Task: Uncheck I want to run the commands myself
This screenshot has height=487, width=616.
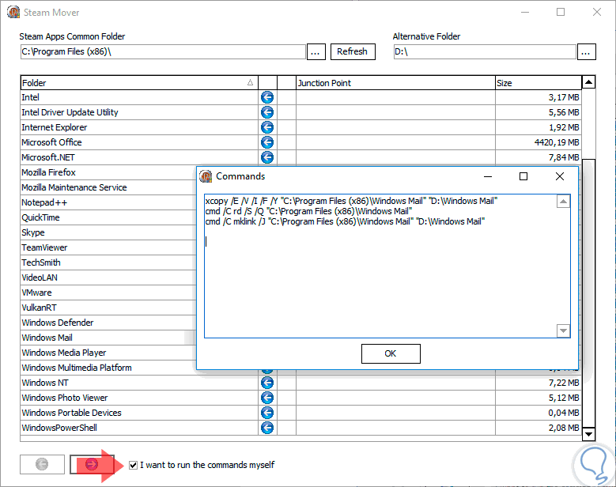Action: 133,465
